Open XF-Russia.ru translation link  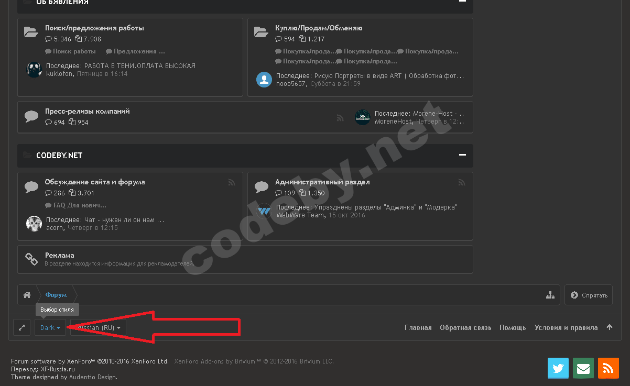pyautogui.click(x=58, y=369)
